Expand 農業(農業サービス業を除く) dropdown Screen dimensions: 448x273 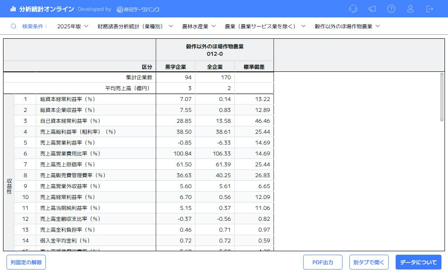[x=265, y=26]
